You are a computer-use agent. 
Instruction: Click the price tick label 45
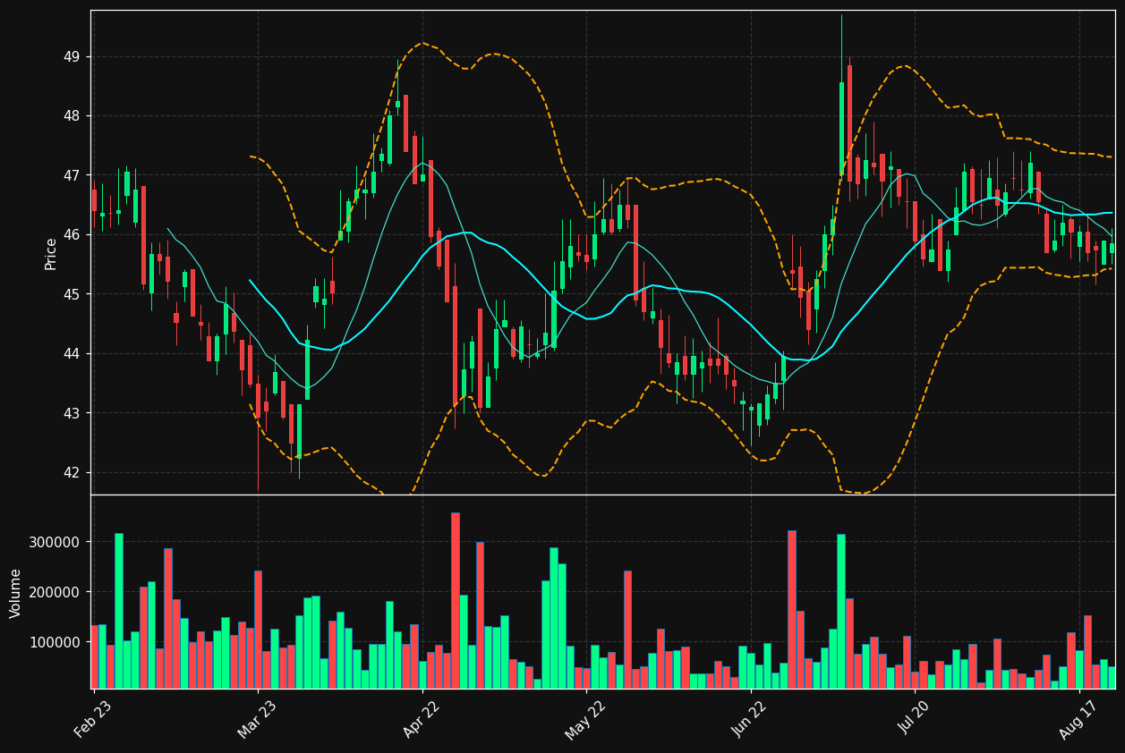pyautogui.click(x=72, y=294)
